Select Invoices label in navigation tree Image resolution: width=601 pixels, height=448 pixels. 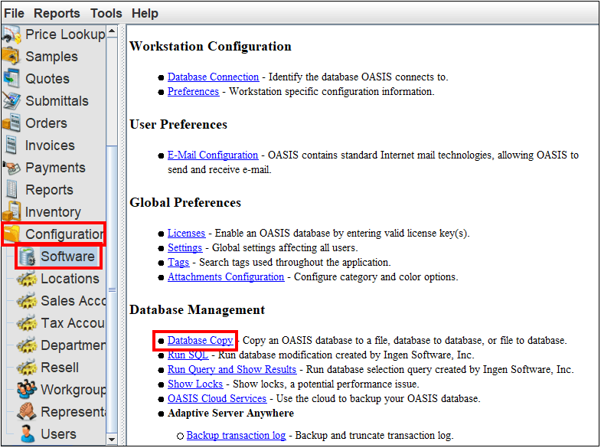tap(50, 146)
